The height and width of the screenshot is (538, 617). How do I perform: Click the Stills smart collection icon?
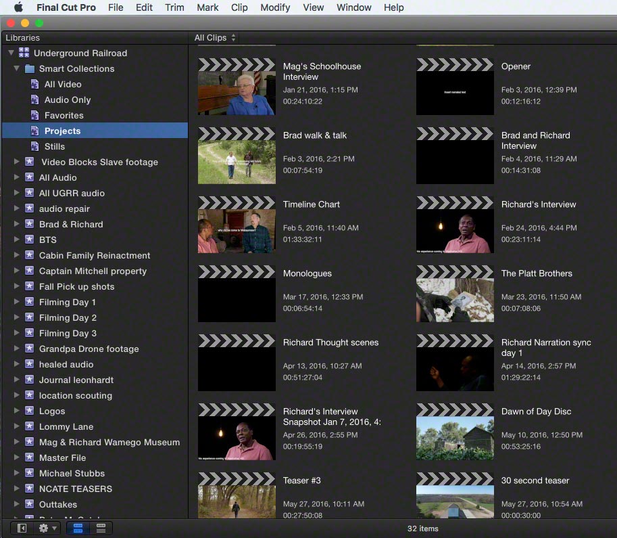point(34,146)
